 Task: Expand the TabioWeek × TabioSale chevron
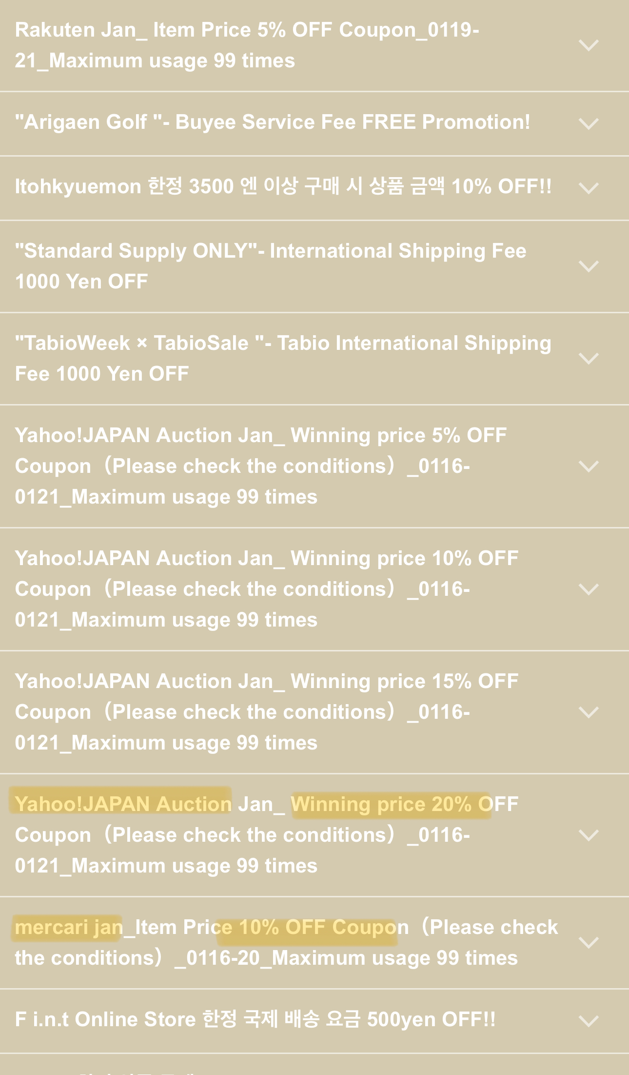point(589,359)
